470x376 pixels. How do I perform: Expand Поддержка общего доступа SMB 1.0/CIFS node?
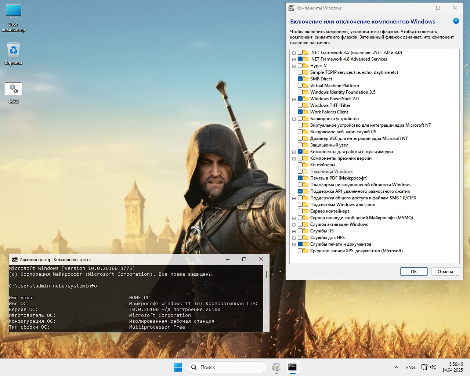[294, 198]
